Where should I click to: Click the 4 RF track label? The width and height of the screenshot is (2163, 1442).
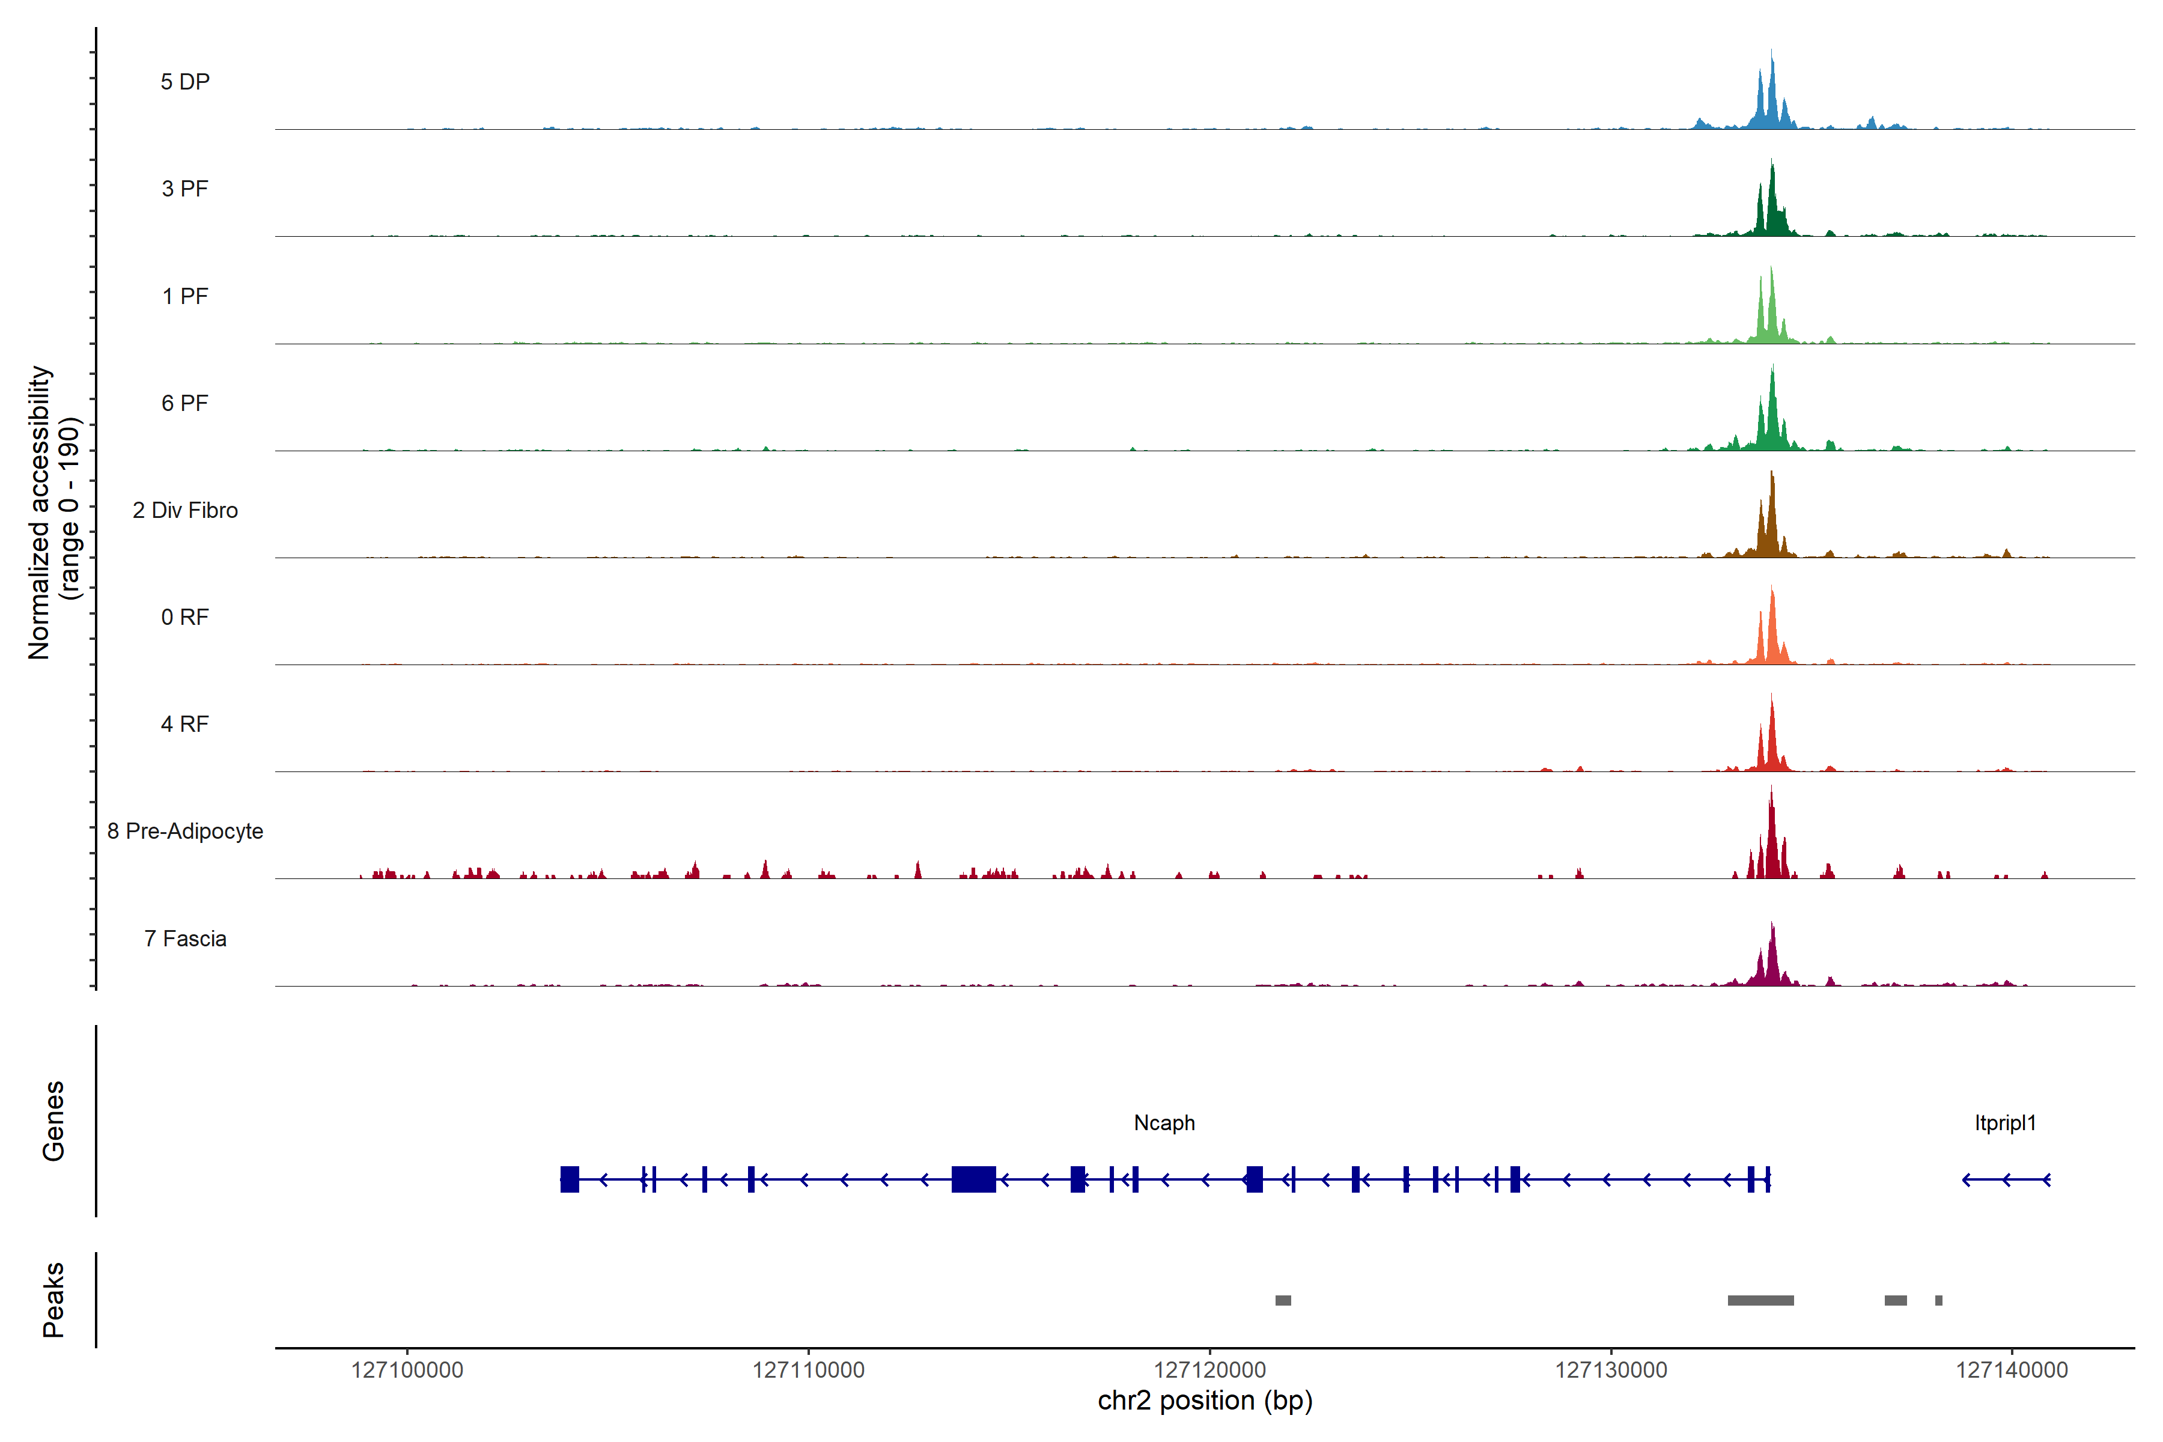tap(185, 724)
